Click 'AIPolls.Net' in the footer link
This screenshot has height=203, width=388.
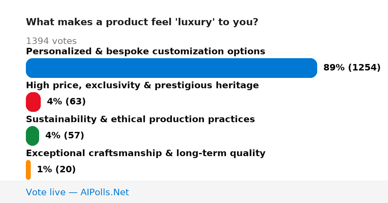[x=104, y=192]
